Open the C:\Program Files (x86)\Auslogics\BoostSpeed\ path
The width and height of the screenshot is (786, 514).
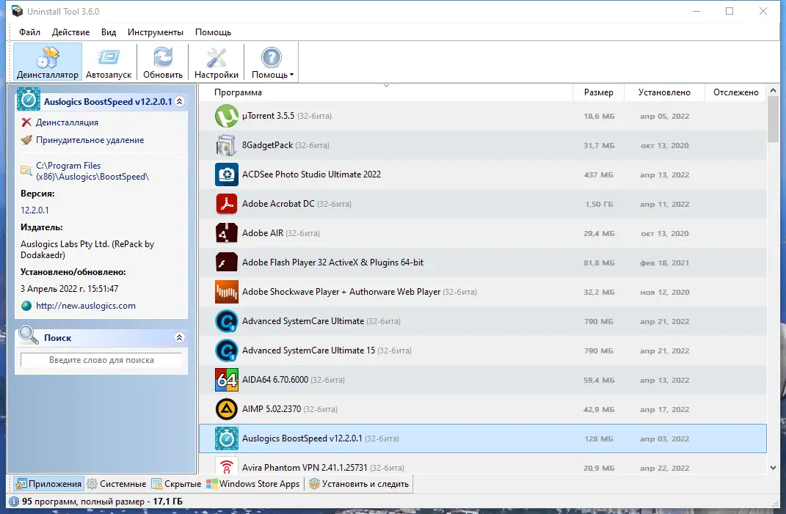[x=92, y=171]
